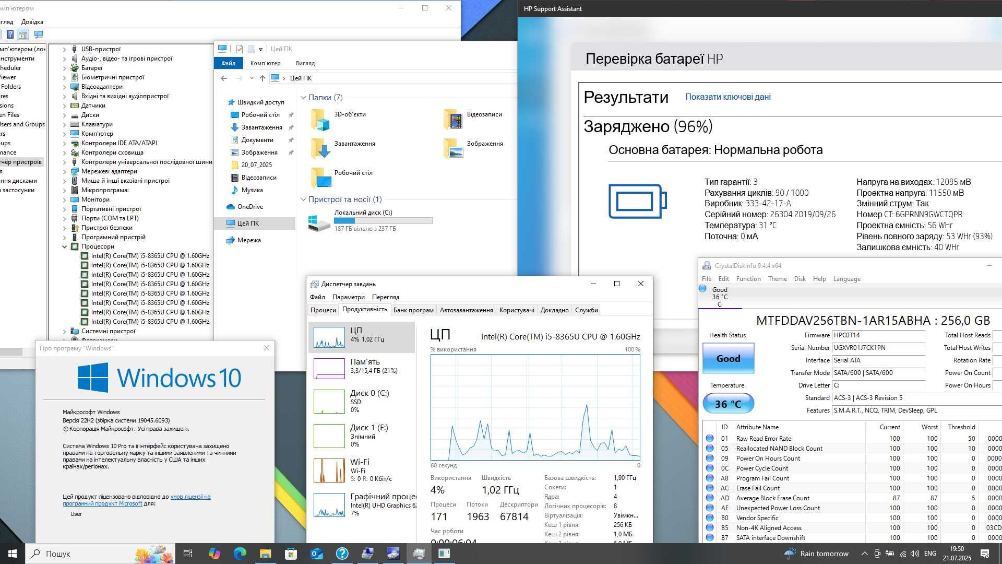Click the Good health status button
This screenshot has height=564, width=1002.
point(728,359)
